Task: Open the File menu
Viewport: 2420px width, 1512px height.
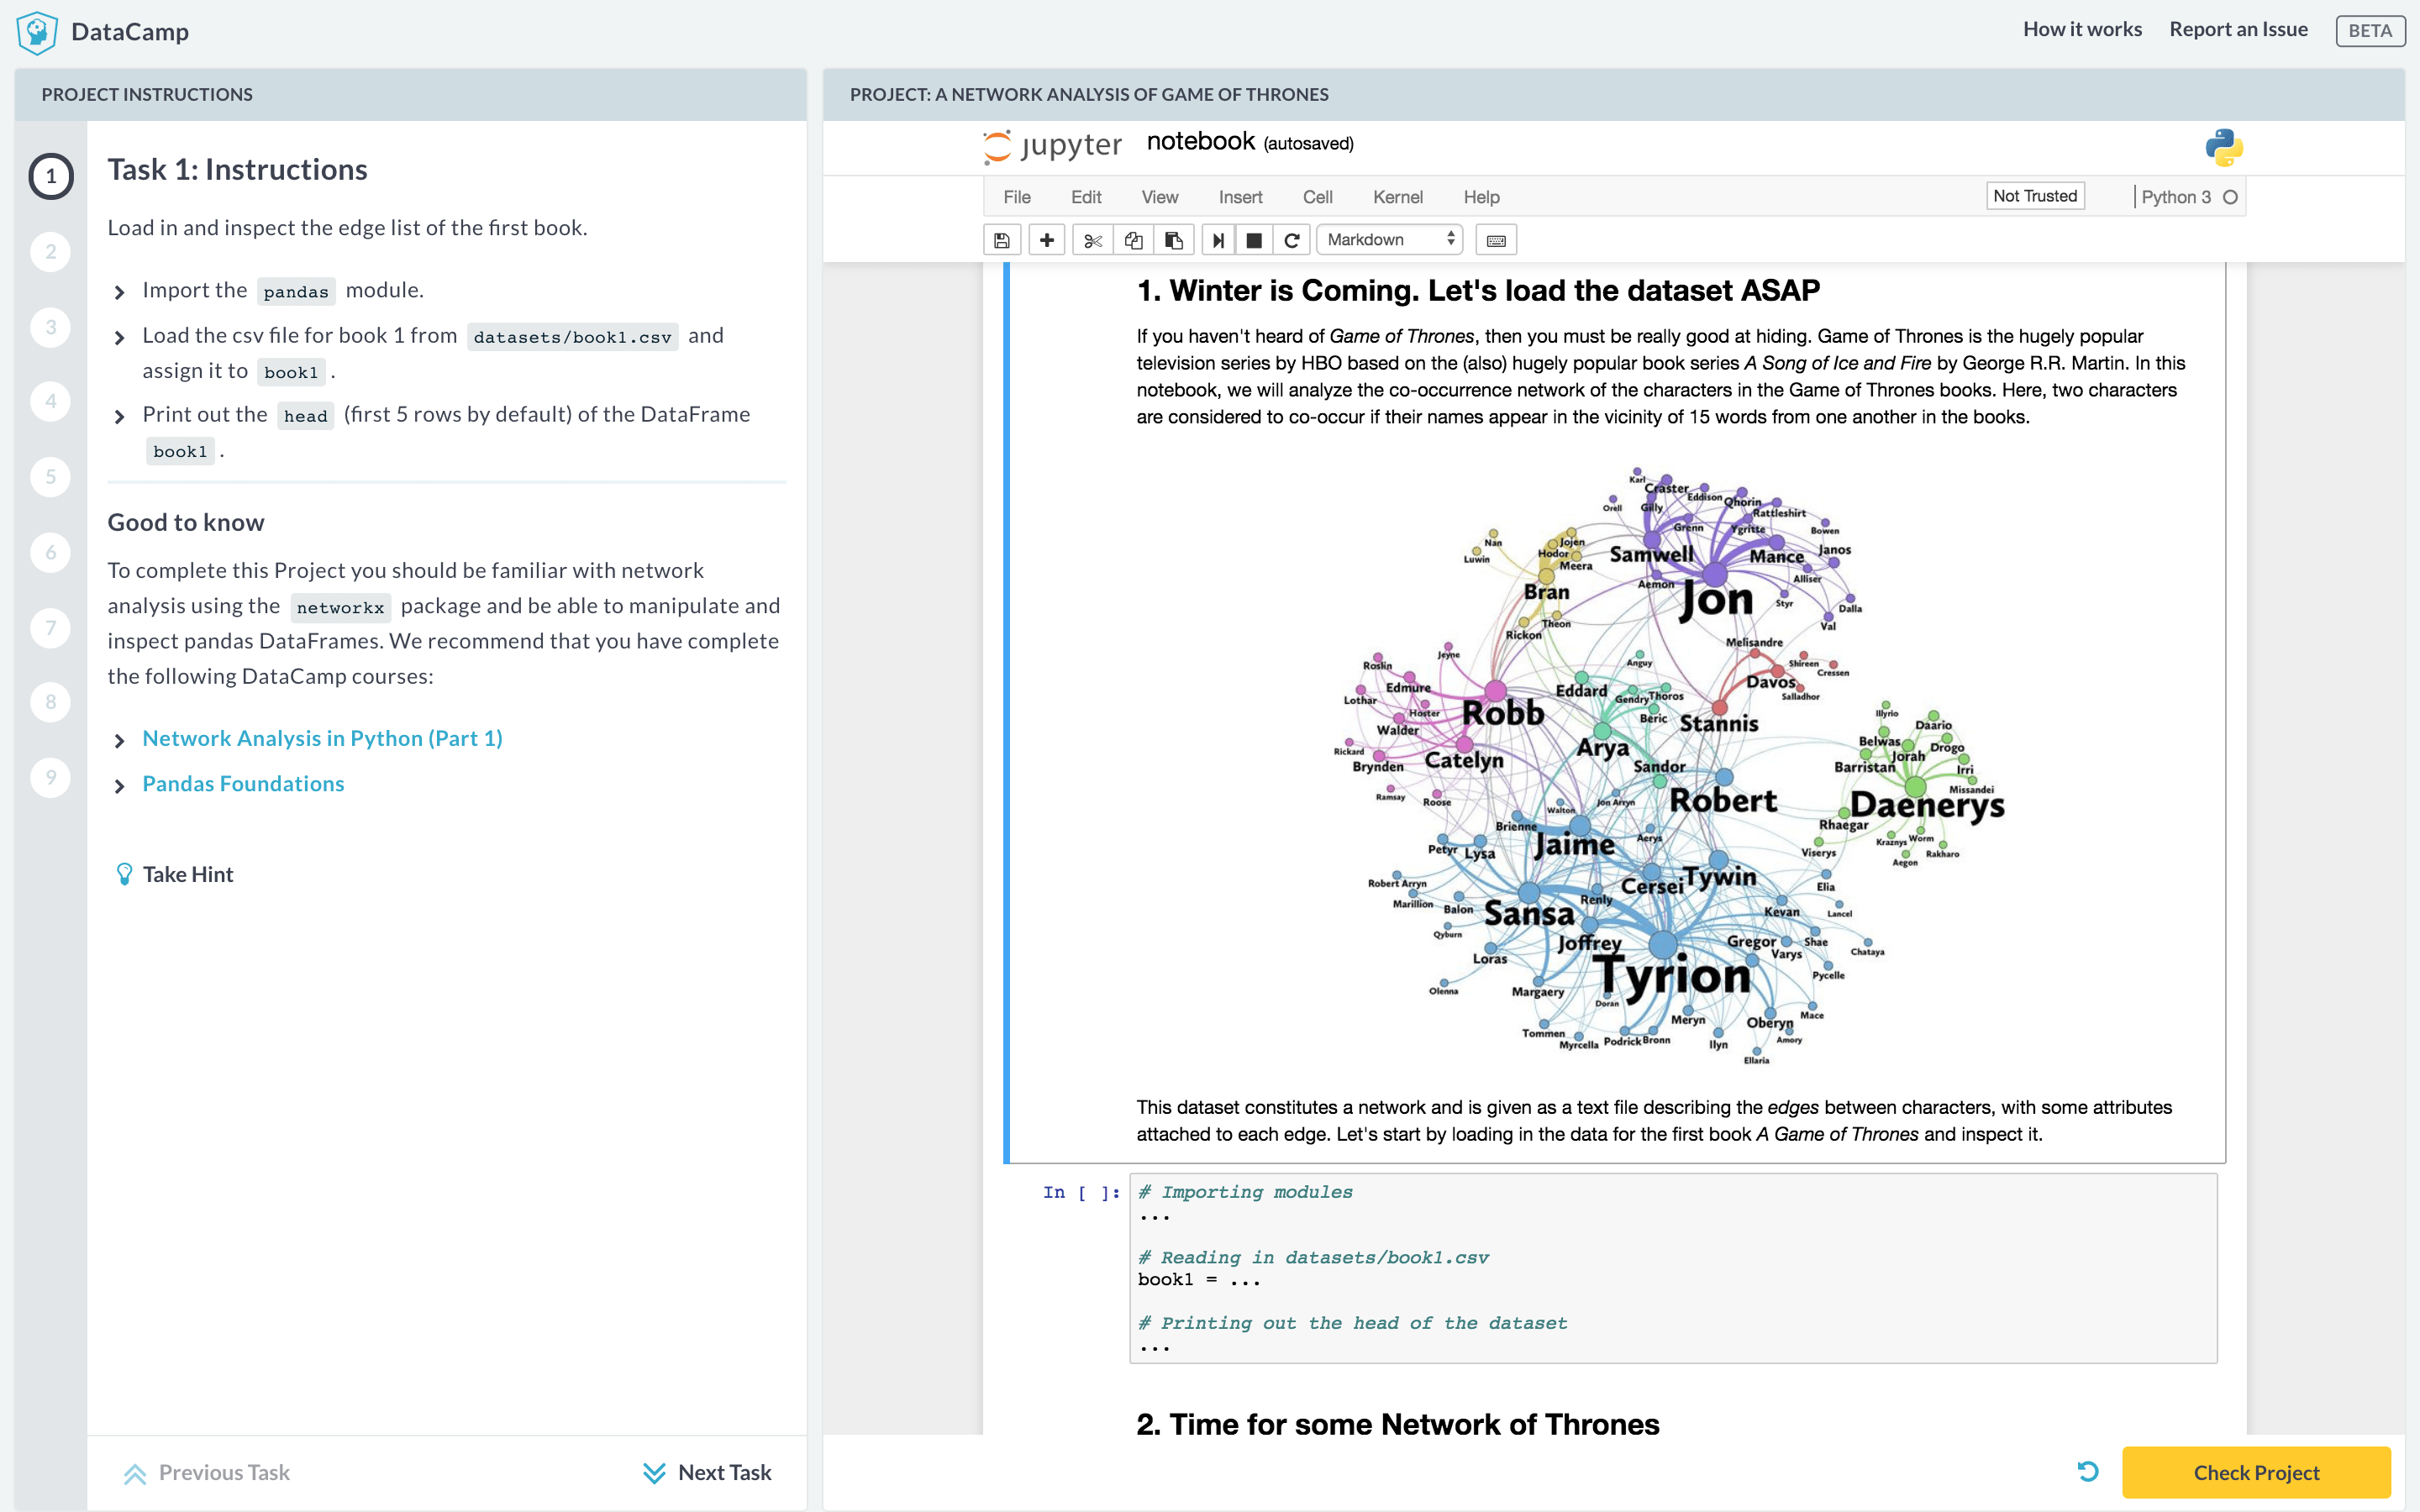Action: tap(1016, 197)
